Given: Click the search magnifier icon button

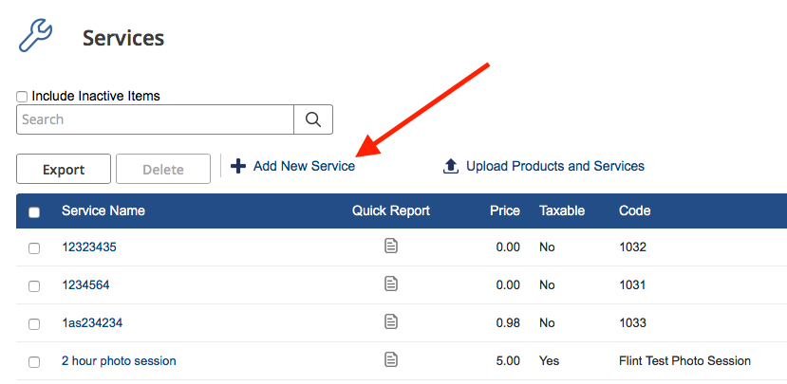Looking at the screenshot, I should coord(313,119).
